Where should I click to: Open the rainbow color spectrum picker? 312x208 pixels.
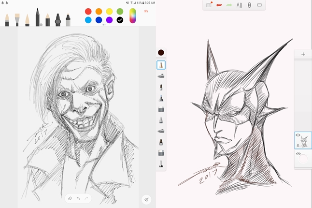132,15
